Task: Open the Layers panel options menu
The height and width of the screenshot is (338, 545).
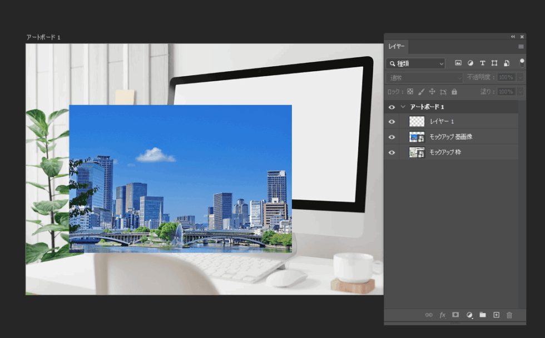Action: coord(521,47)
